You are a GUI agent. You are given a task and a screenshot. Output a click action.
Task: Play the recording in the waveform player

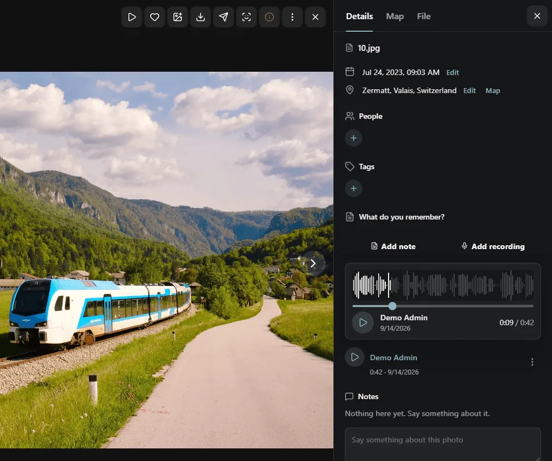coord(363,322)
